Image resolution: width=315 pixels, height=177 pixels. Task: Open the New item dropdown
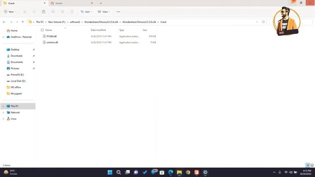click(x=10, y=12)
